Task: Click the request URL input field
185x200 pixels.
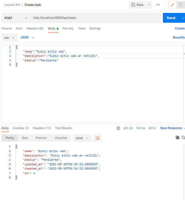Action: click(x=95, y=18)
